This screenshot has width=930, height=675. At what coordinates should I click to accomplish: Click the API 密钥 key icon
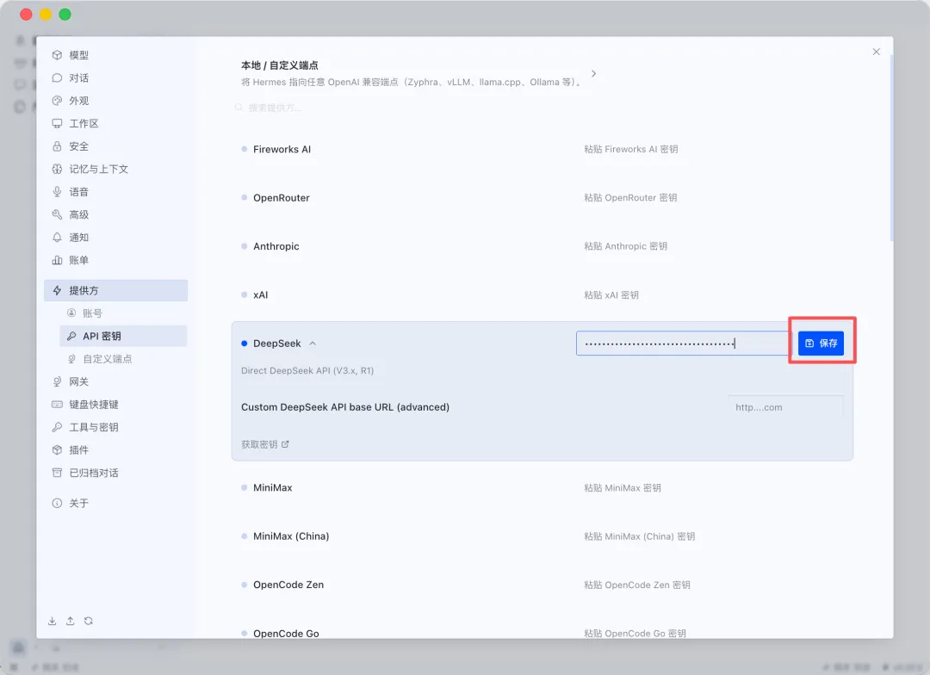pyautogui.click(x=71, y=337)
